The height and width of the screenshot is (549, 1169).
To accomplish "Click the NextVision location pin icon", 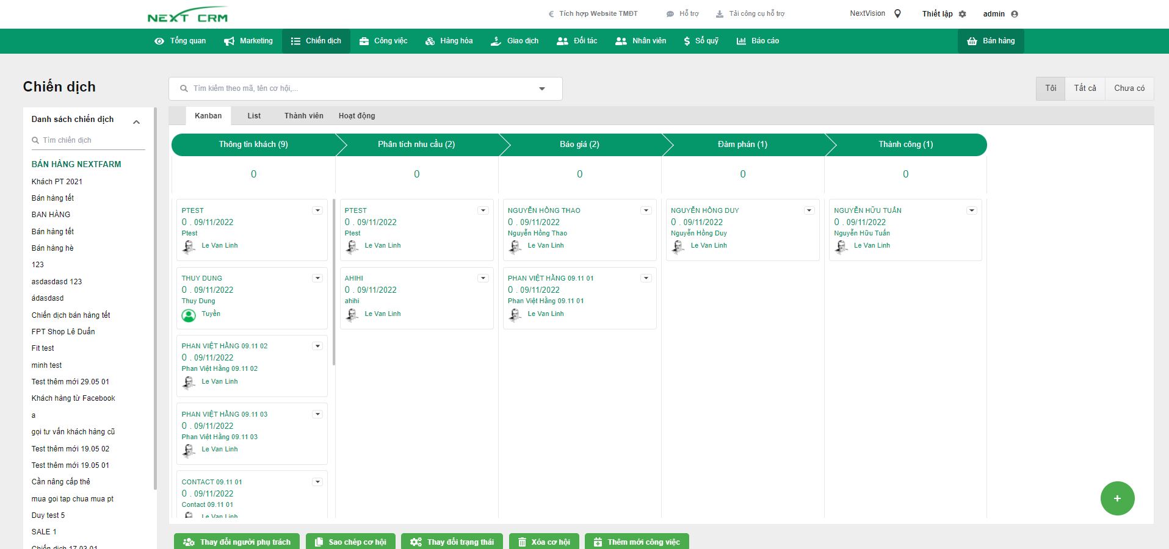I will (897, 14).
